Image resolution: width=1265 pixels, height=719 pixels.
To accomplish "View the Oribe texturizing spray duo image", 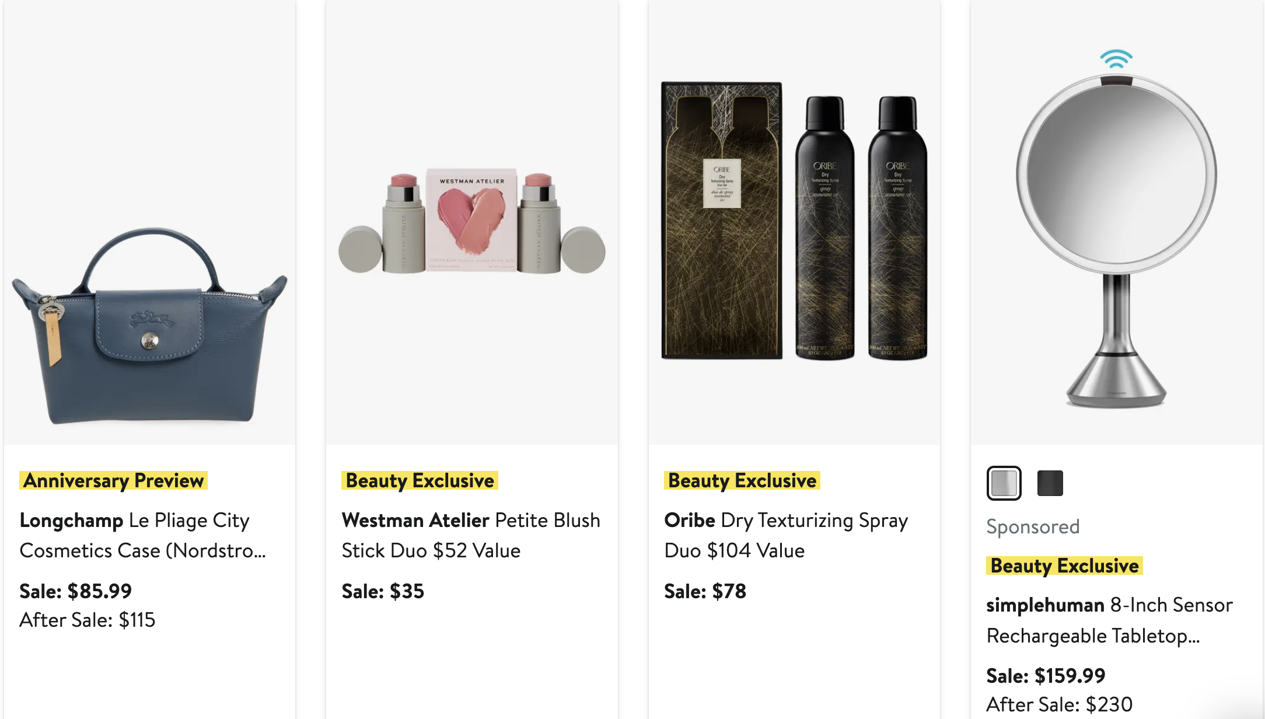I will point(794,222).
